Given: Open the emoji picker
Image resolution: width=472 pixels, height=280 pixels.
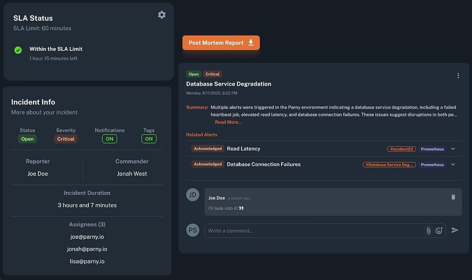Looking at the screenshot, I should 439,230.
